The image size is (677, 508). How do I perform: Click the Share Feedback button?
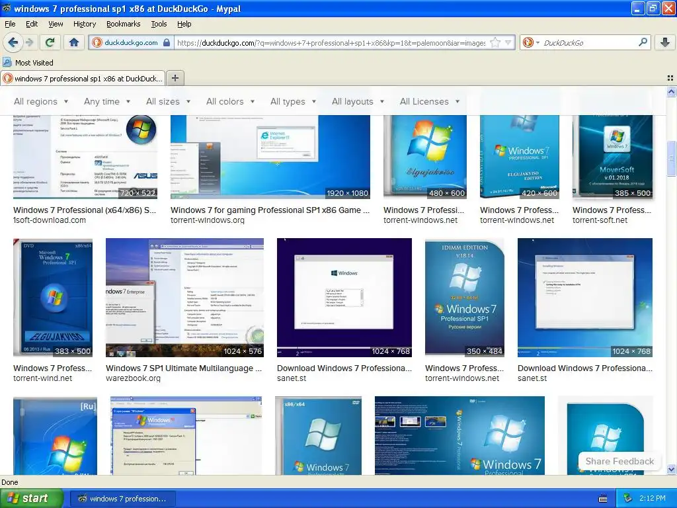(x=619, y=461)
